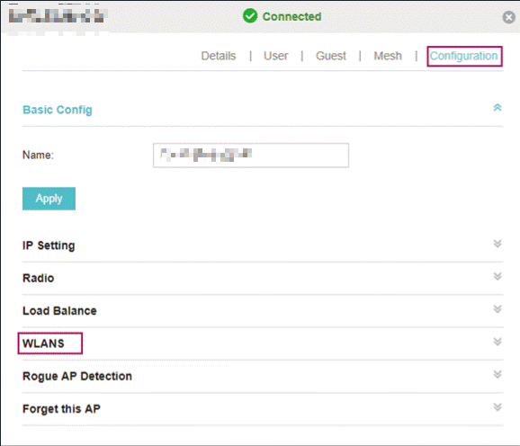Click the Basic Config heading
The width and height of the screenshot is (520, 446).
pyautogui.click(x=58, y=110)
